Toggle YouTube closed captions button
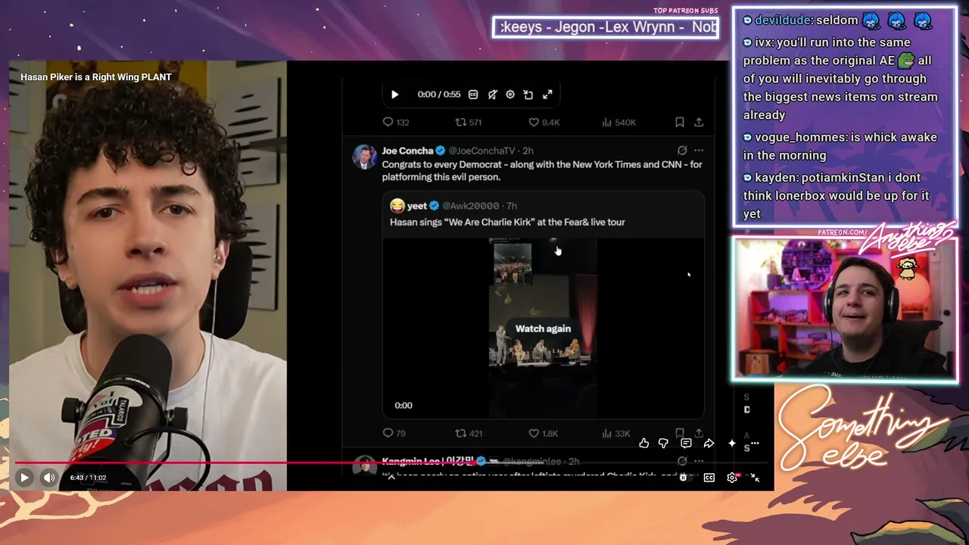This screenshot has width=969, height=545. (x=709, y=478)
